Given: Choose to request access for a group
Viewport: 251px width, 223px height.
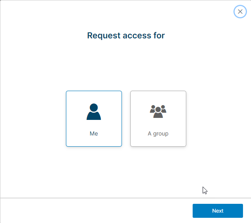Looking at the screenshot, I should click(158, 119).
